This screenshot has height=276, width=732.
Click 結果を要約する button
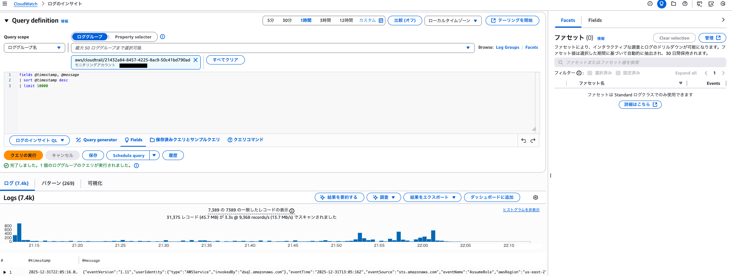point(339,197)
